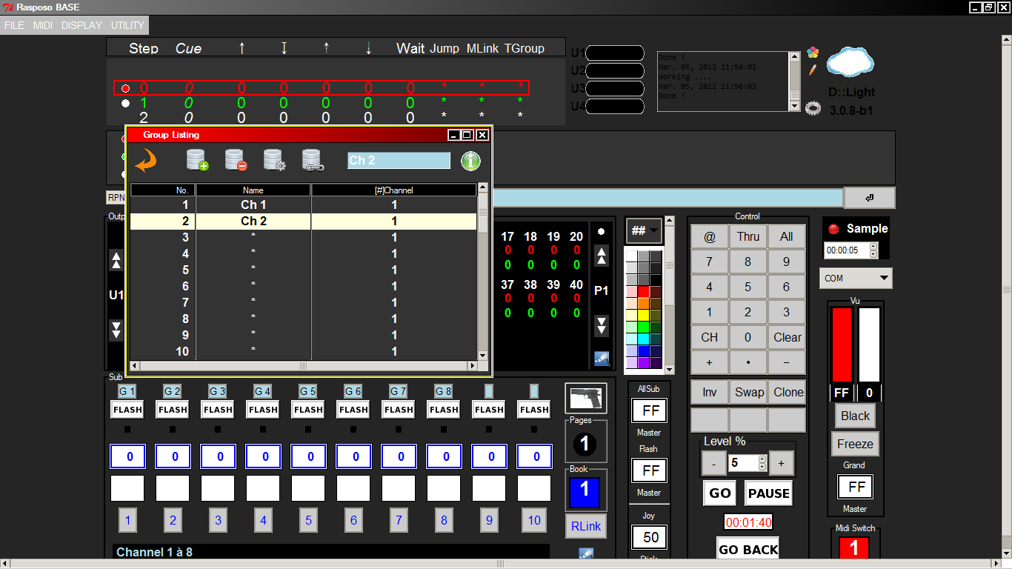
Task: Toggle the Freeze button
Action: (855, 445)
